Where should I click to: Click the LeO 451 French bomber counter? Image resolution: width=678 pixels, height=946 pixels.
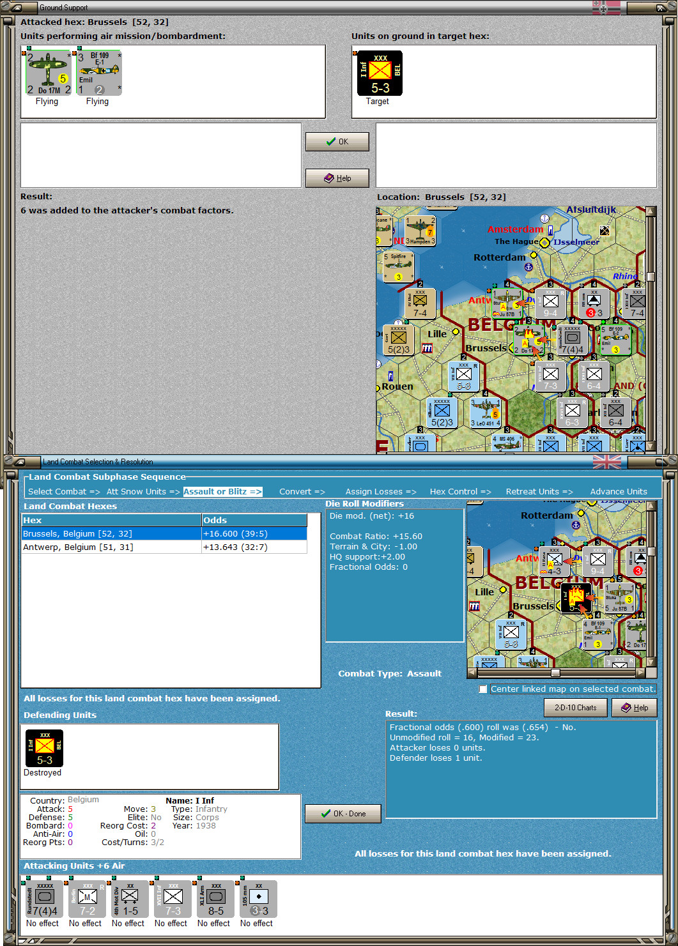pos(485,413)
